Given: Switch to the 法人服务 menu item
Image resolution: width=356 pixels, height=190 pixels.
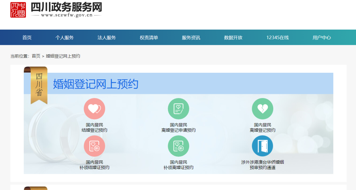Looking at the screenshot, I should click(106, 37).
